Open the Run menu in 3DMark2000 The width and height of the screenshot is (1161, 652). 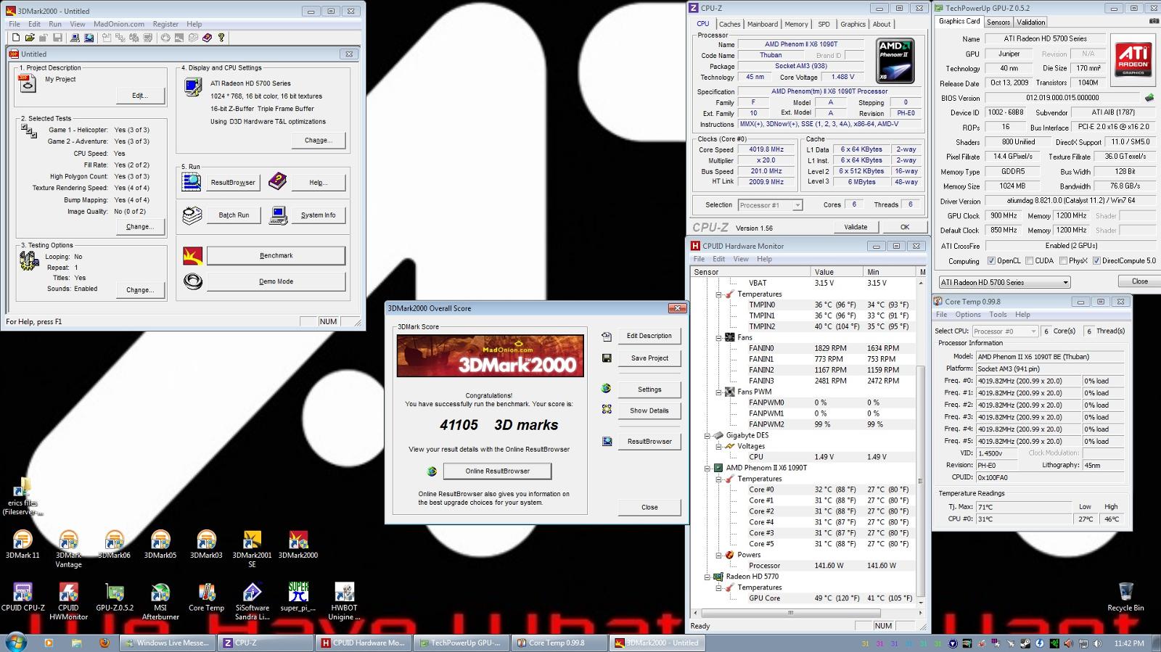click(55, 24)
